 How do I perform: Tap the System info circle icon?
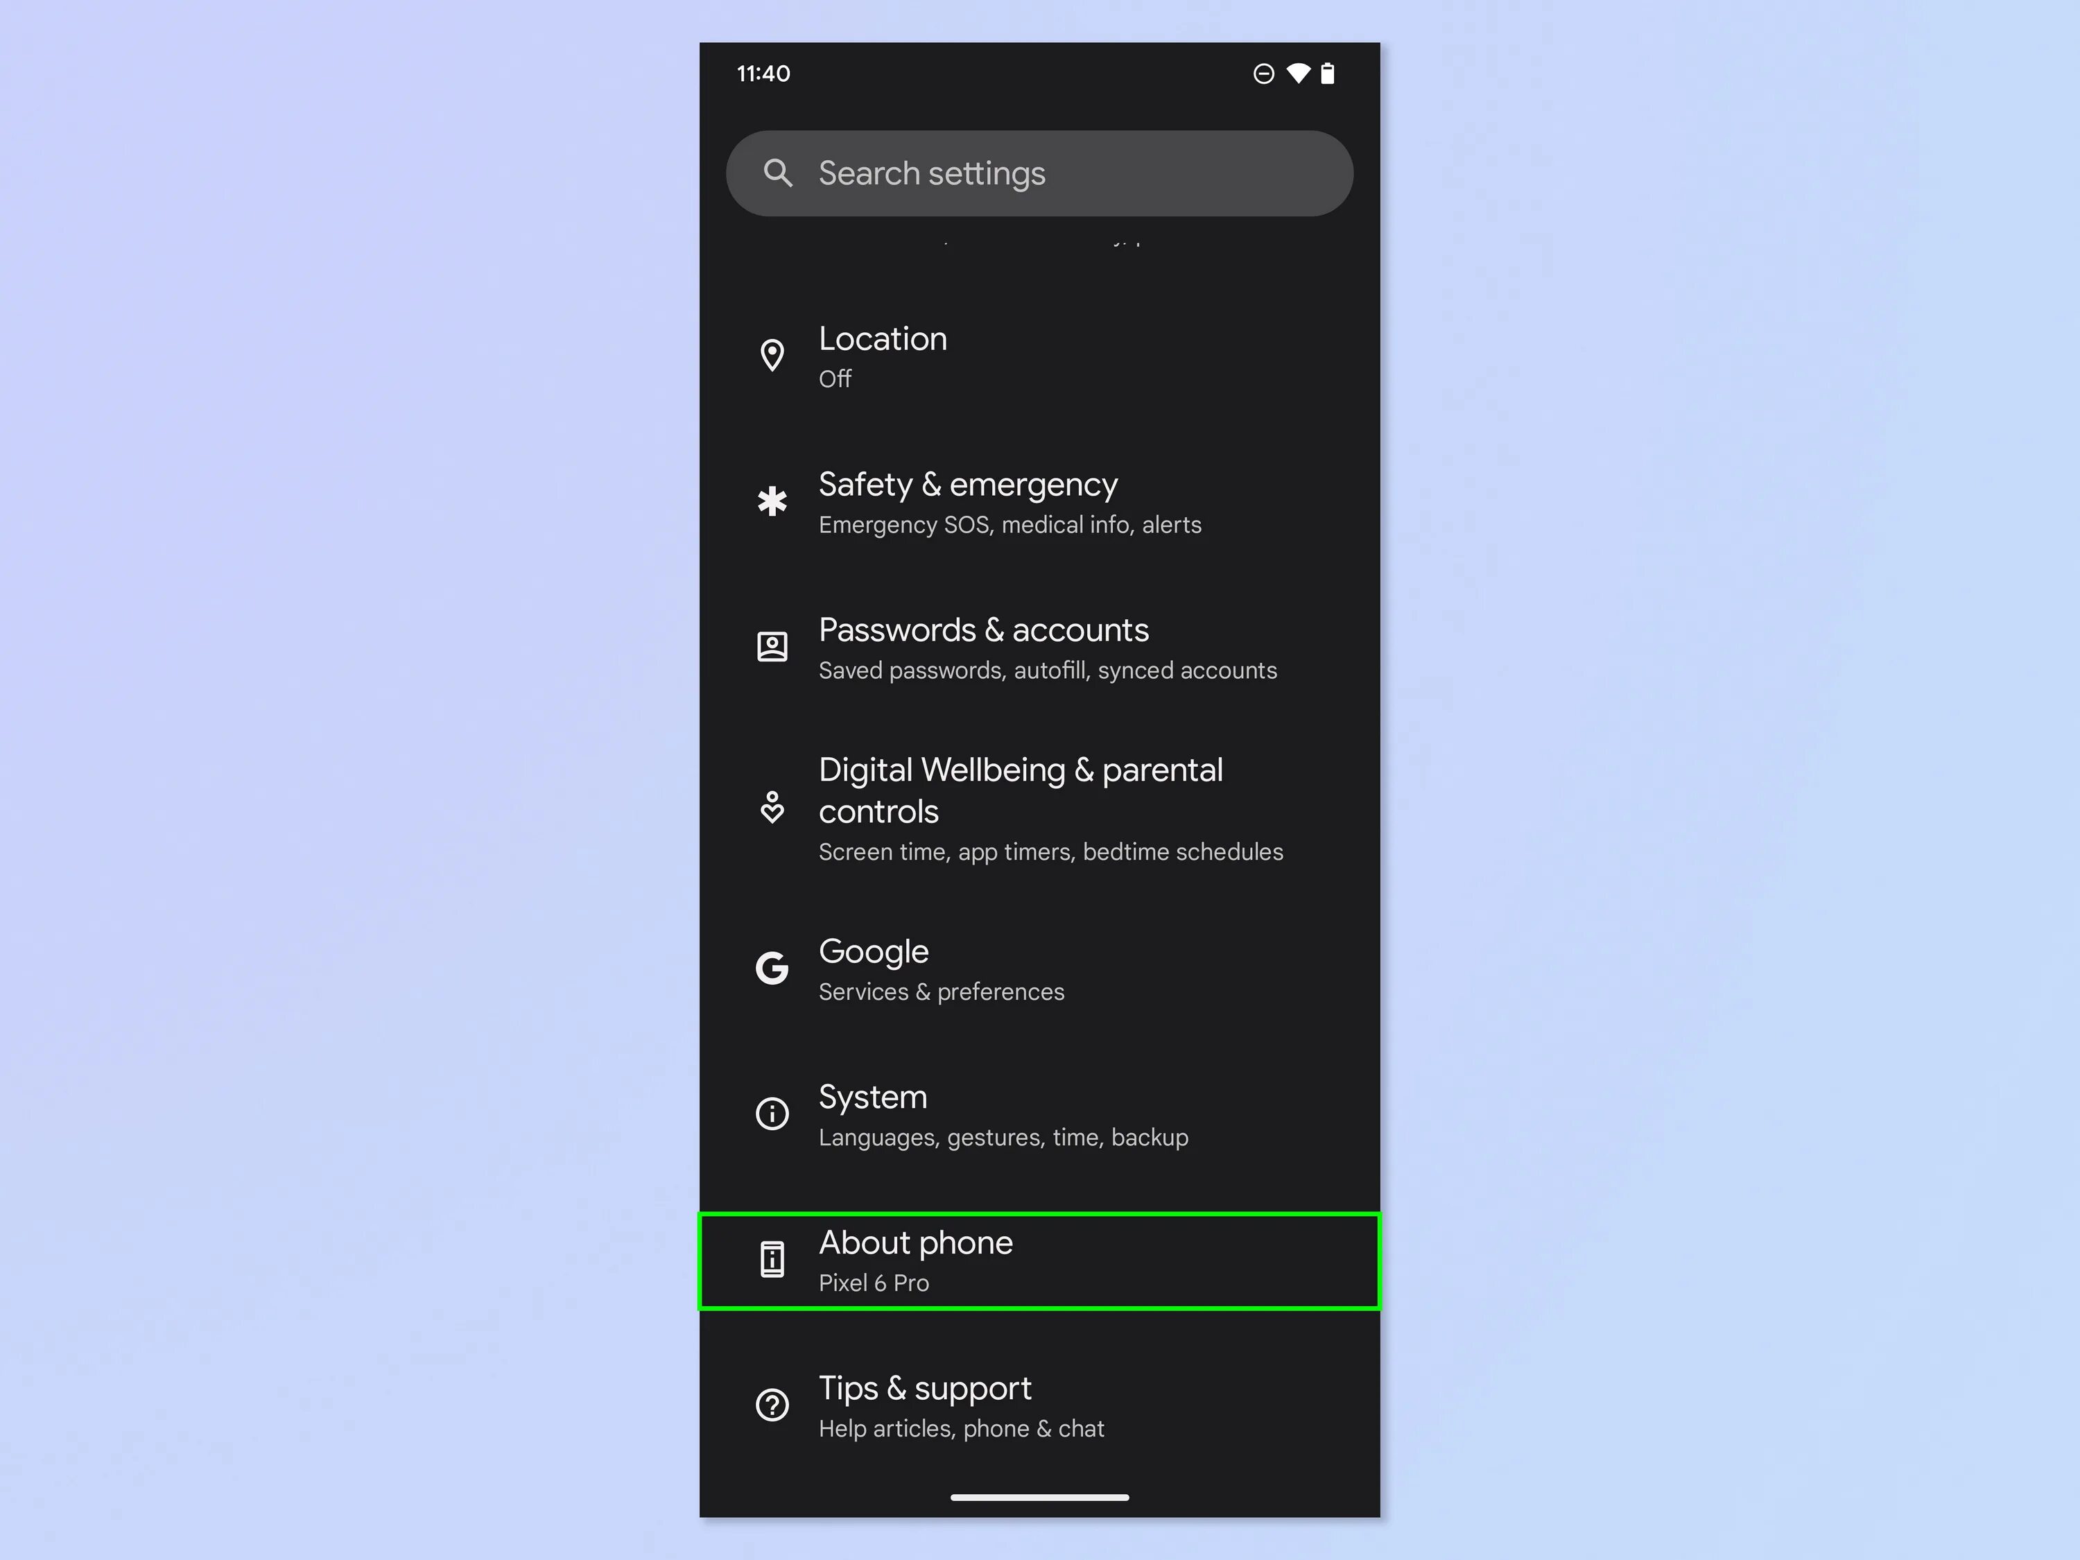tap(772, 1113)
